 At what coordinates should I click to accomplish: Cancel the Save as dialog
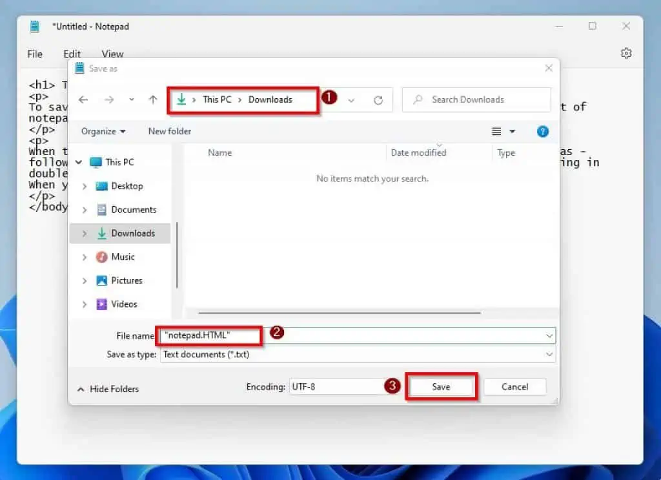pos(514,387)
